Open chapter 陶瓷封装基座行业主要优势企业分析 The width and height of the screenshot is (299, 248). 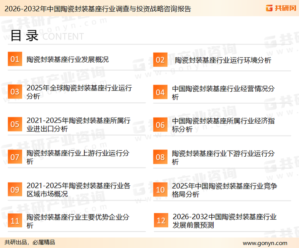click(x=78, y=221)
